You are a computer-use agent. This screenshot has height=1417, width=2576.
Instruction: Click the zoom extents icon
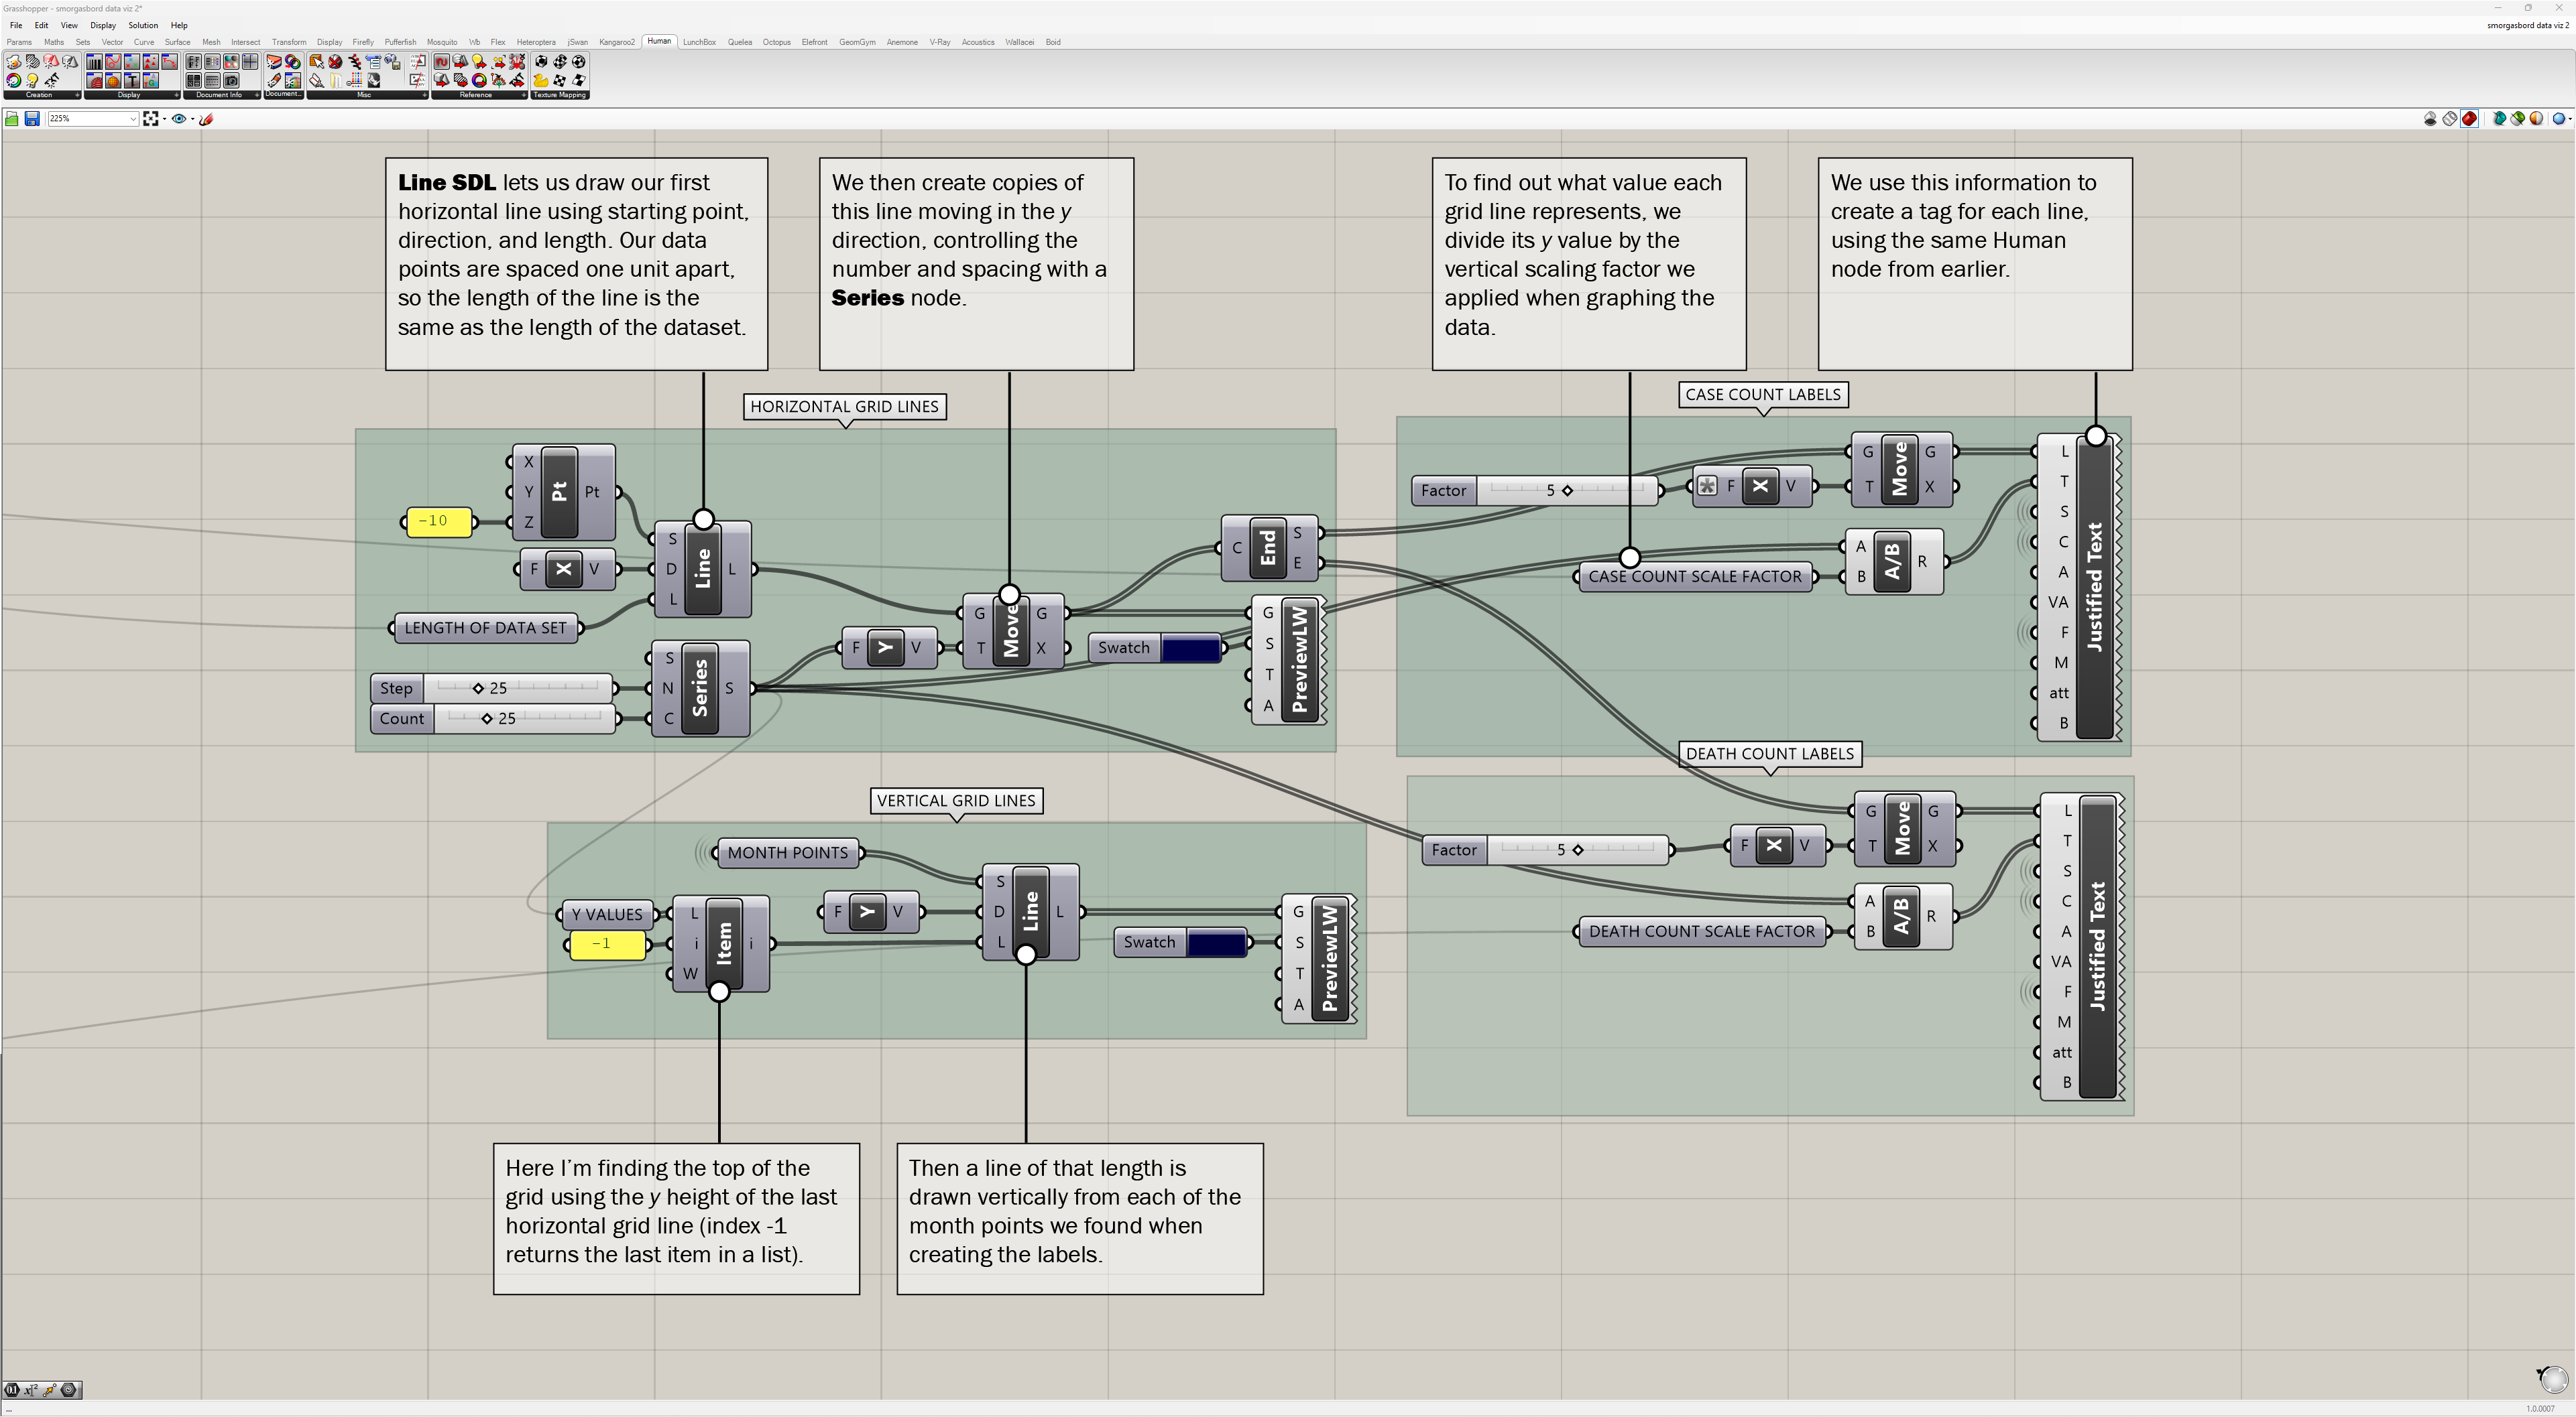[150, 119]
